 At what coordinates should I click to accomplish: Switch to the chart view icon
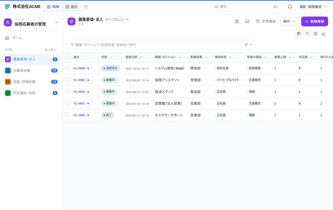(x=324, y=34)
